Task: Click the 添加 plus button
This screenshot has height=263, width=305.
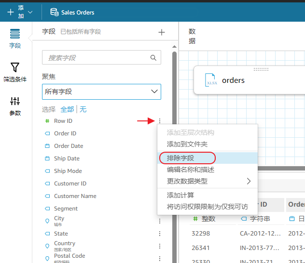Action: click(11, 12)
